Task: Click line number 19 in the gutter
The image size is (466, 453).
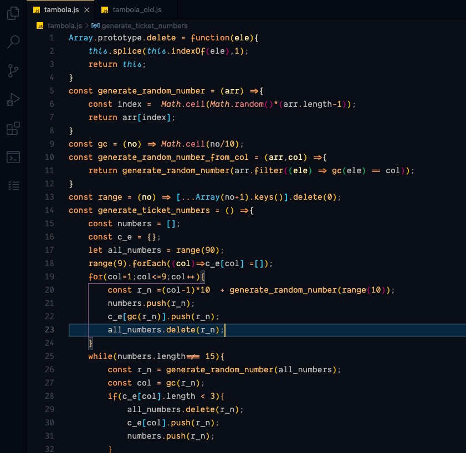Action: 49,277
